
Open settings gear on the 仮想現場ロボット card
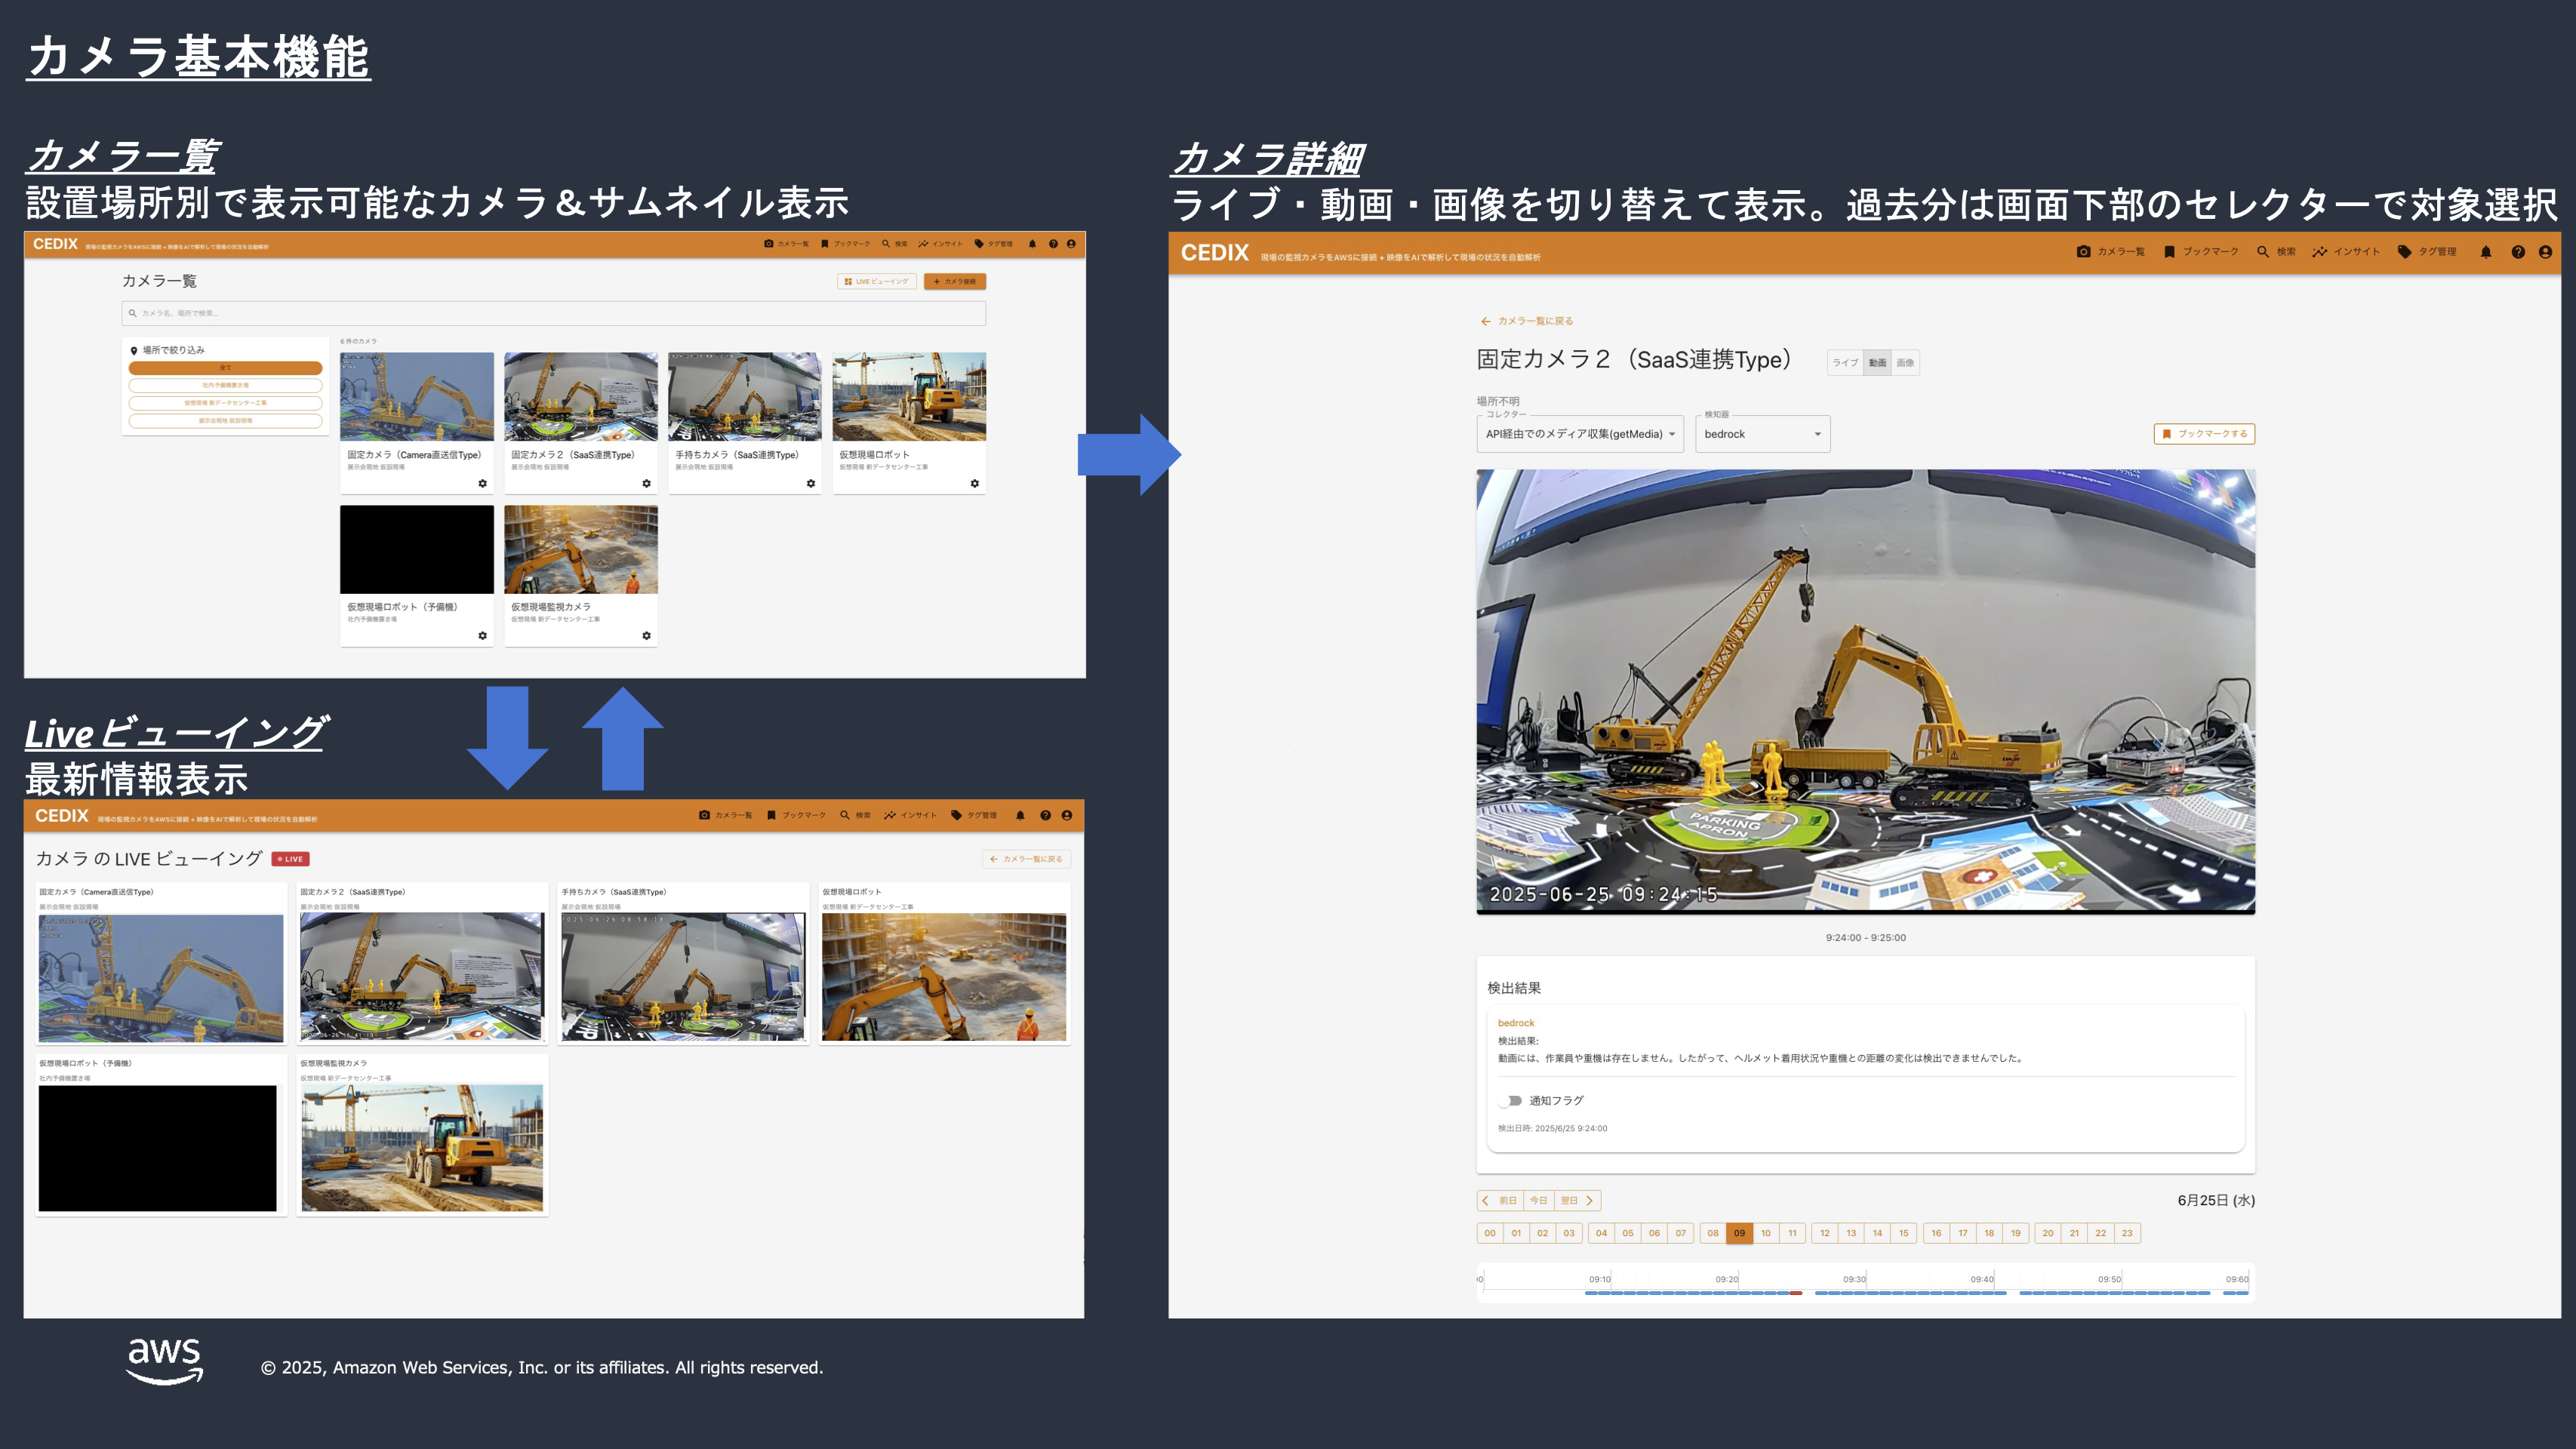coord(974,484)
